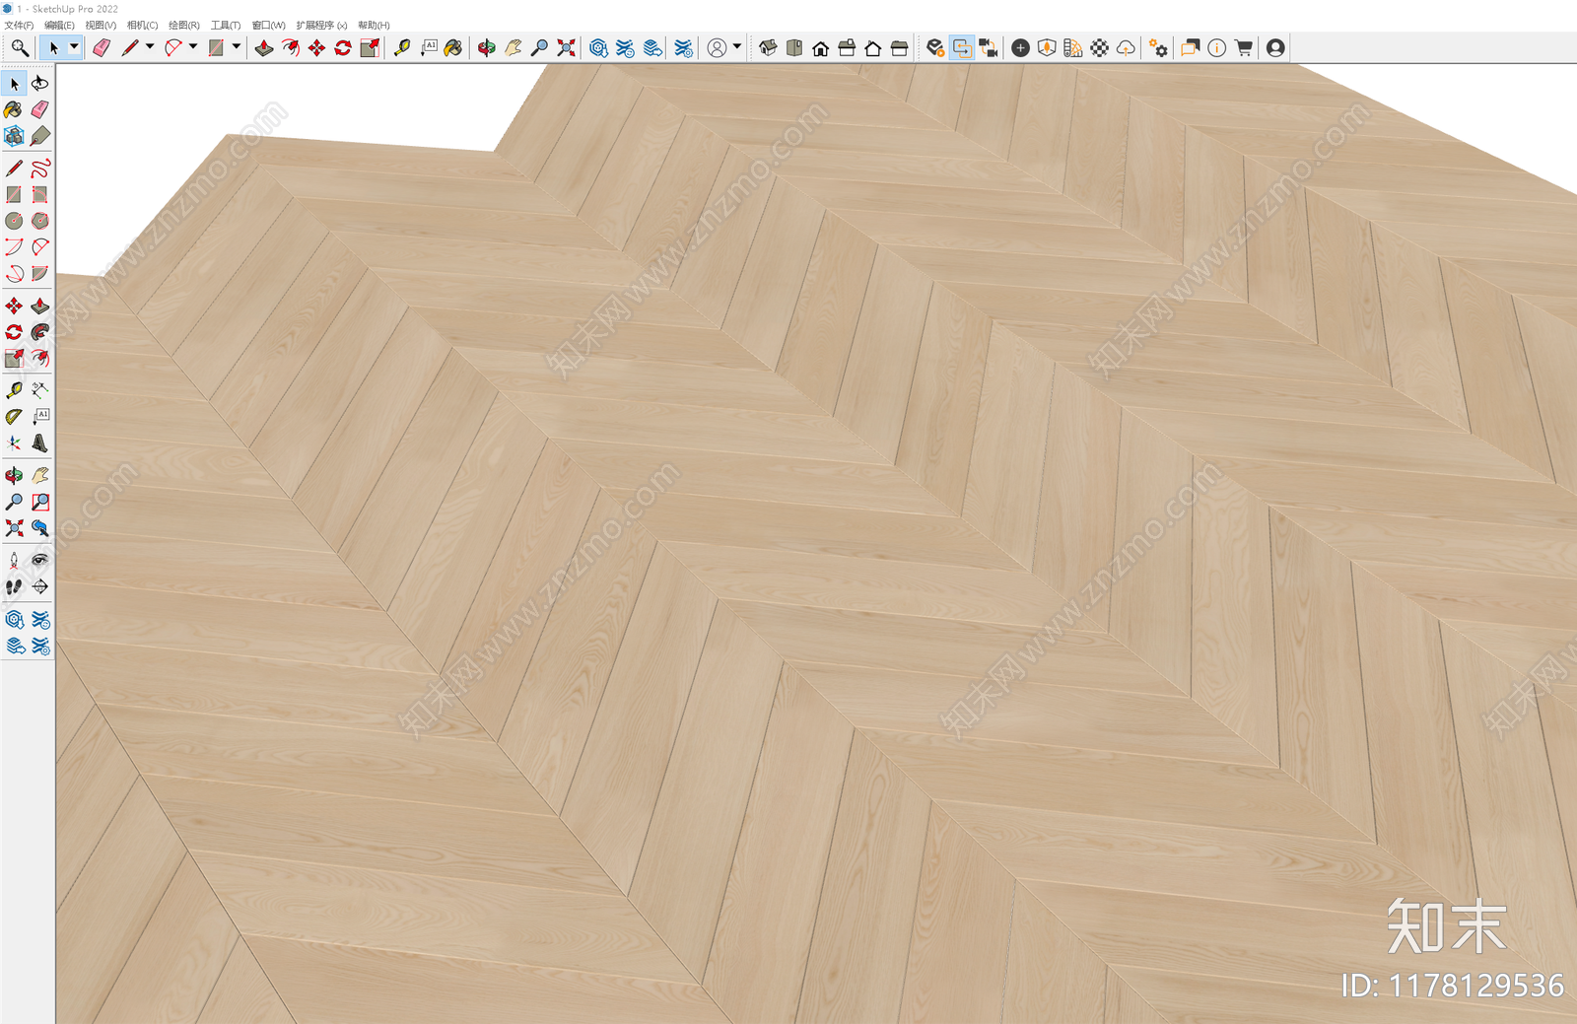Open the 帮助(H) menu
Image resolution: width=1577 pixels, height=1024 pixels.
click(374, 26)
